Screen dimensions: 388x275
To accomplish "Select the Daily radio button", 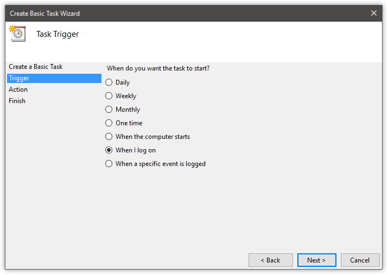I will coord(109,82).
